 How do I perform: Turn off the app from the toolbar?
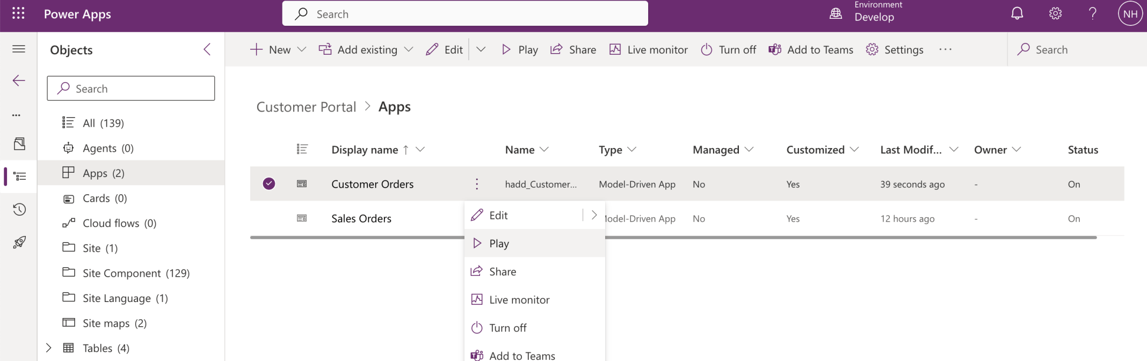tap(729, 50)
